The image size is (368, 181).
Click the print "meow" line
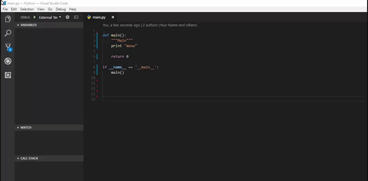click(x=124, y=46)
